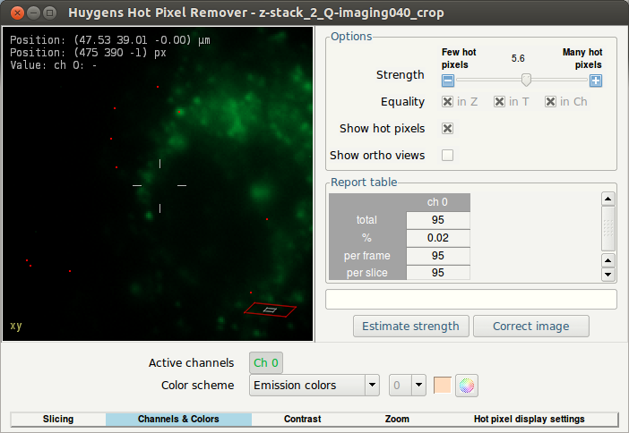Open the color wheel picker
The height and width of the screenshot is (433, 629).
pos(468,386)
